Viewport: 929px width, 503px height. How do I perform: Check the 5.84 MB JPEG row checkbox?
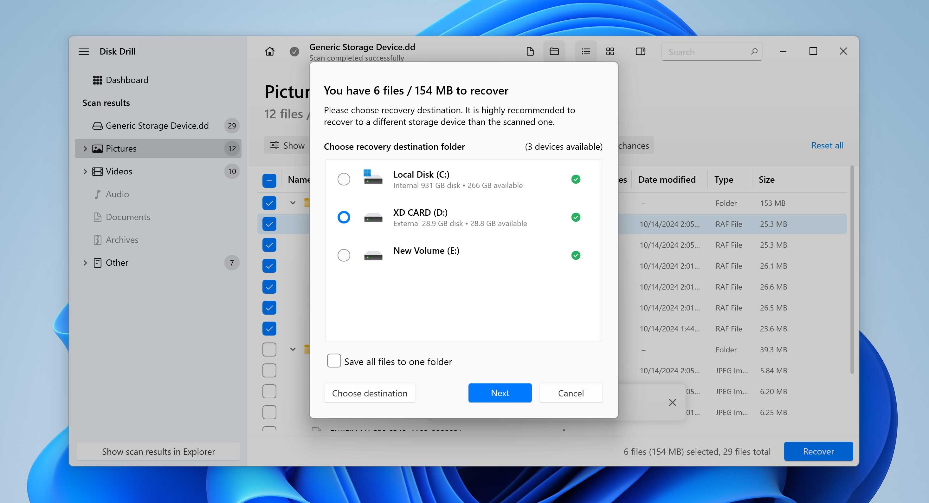(269, 370)
